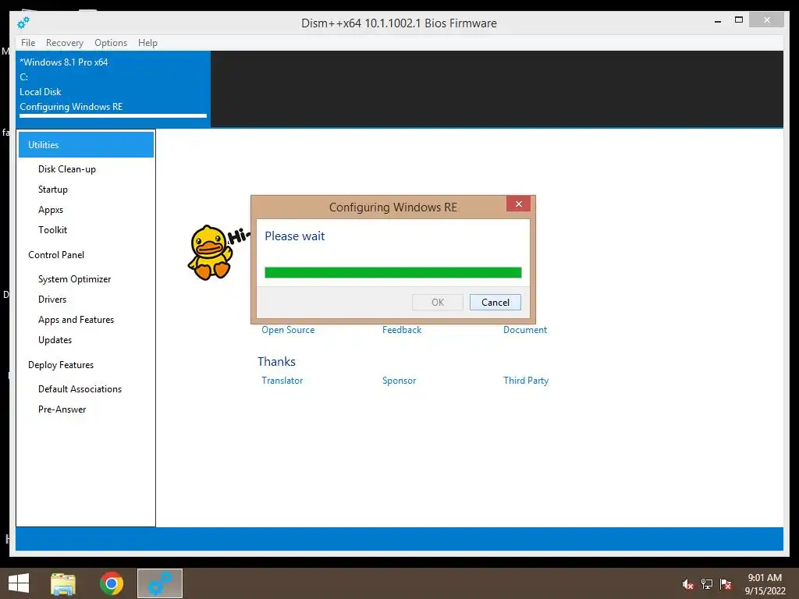Image resolution: width=799 pixels, height=599 pixels.
Task: Open Updates in the sidebar
Action: coord(55,340)
